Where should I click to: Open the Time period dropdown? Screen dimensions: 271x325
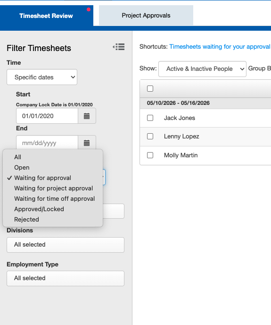[x=42, y=77]
